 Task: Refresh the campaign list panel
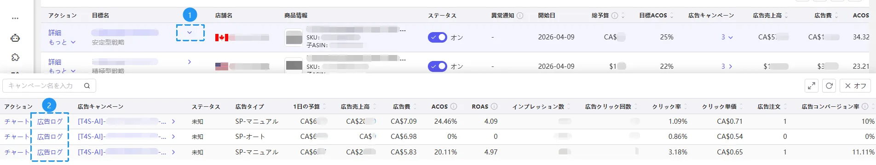tap(829, 86)
